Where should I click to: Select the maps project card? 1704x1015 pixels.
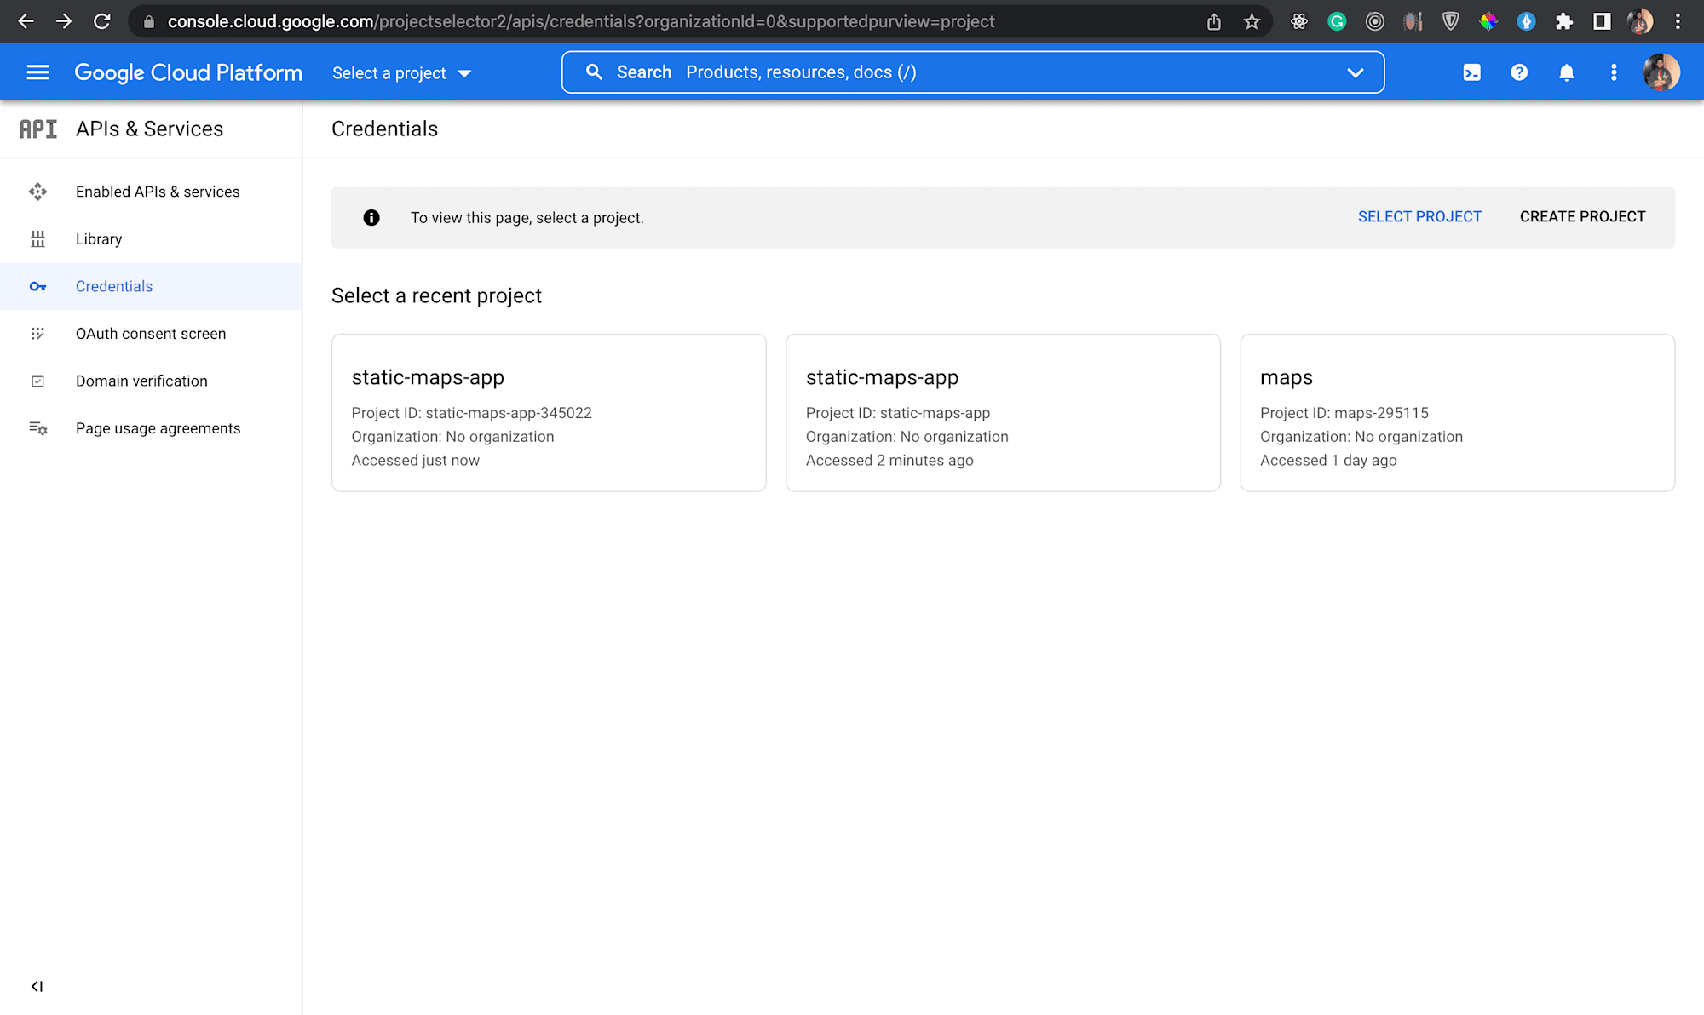(x=1457, y=413)
